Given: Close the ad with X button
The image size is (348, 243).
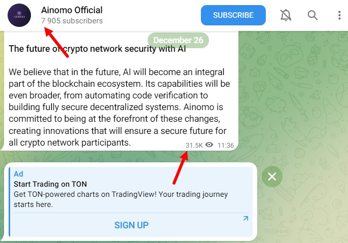Looking at the screenshot, I should coord(272,177).
